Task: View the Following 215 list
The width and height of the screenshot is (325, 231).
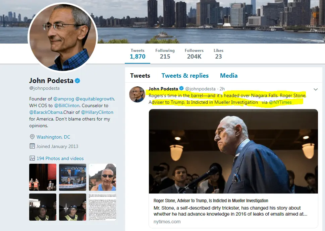Action: tap(165, 54)
